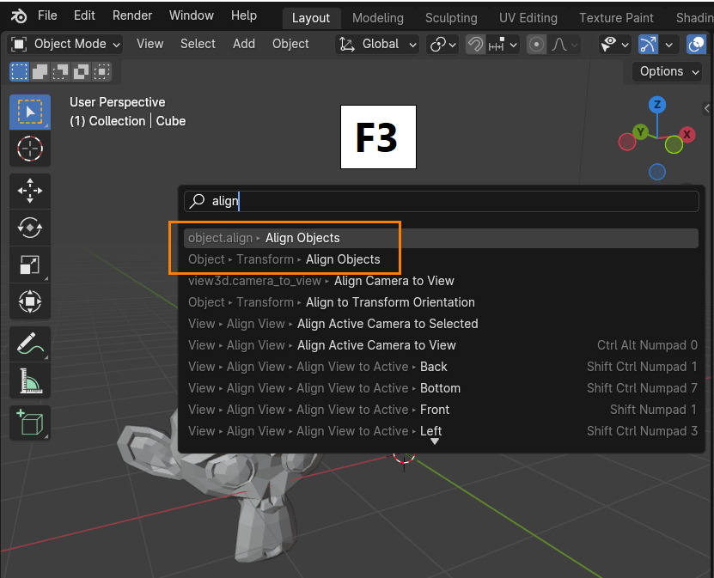
Task: Switch to UV Editing workspace tab
Action: 528,18
